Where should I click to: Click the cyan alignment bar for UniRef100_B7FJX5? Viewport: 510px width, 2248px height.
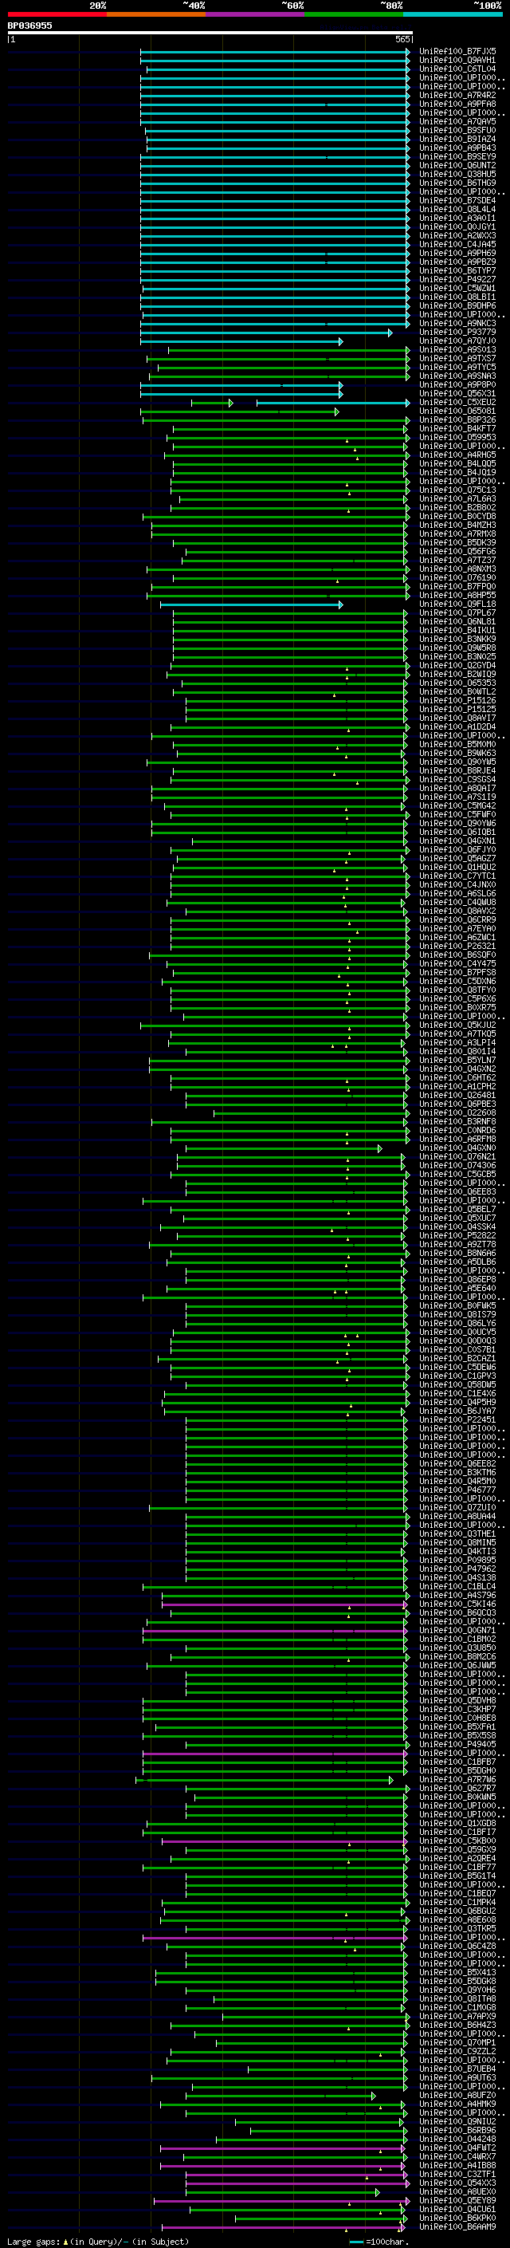click(276, 52)
